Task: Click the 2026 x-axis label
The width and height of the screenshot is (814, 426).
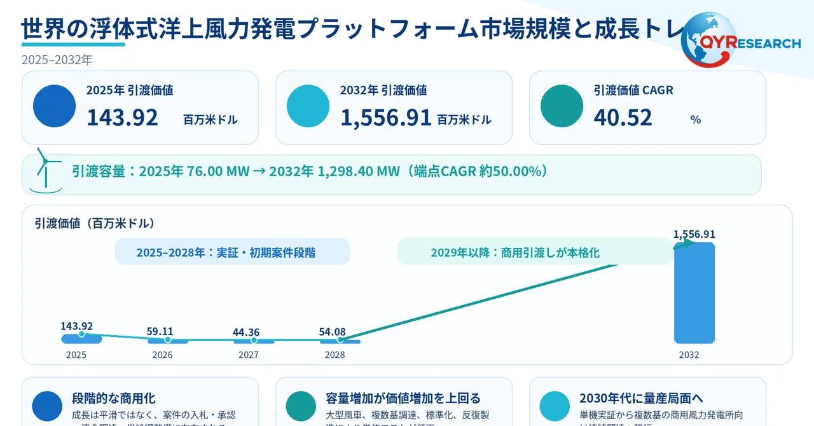Action: coord(162,355)
